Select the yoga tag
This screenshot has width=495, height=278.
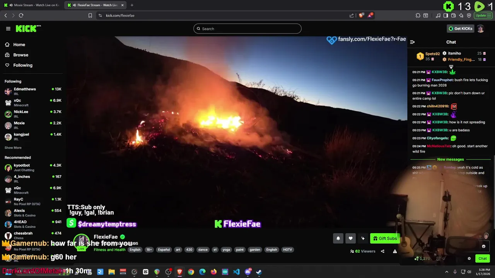[x=226, y=250]
